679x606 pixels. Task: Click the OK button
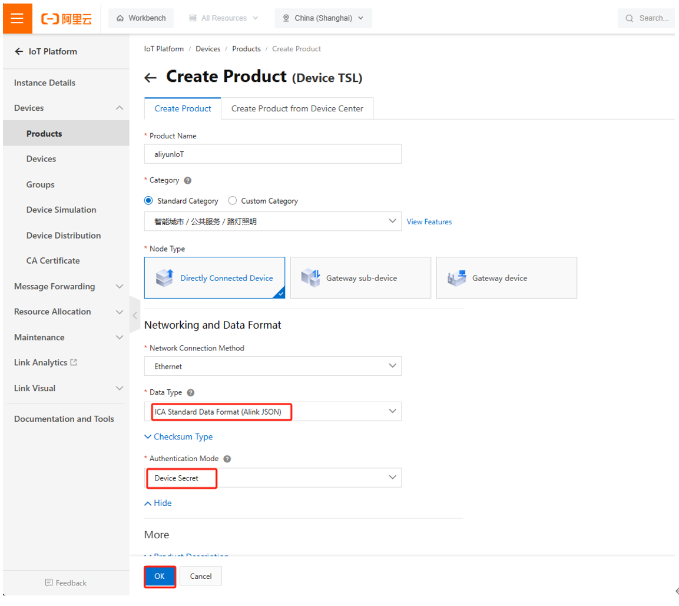click(x=160, y=576)
